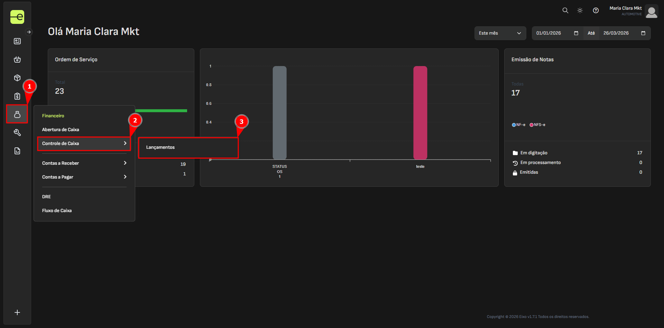Viewport: 664px width, 328px height.
Task: Click the box package sidebar icon
Action: [x=17, y=78]
